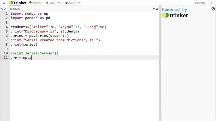The height and width of the screenshot is (121, 216).
Task: Run the code
Action: tap(50, 3)
